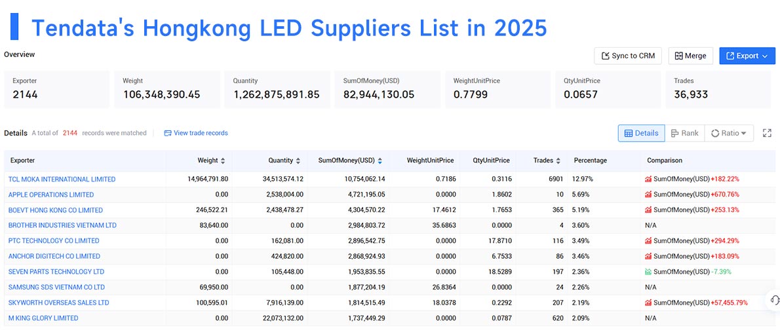Click the trend chart icon in PTC TECHNOLOGY row
This screenshot has width=780, height=336.
point(648,240)
